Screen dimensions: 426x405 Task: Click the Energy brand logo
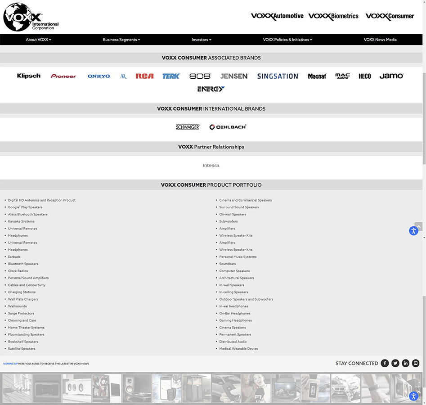(x=211, y=89)
